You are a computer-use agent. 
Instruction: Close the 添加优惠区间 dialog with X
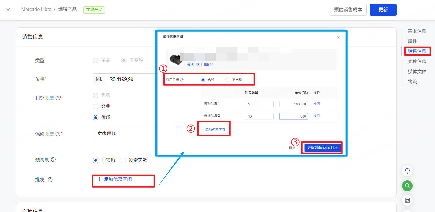338,37
